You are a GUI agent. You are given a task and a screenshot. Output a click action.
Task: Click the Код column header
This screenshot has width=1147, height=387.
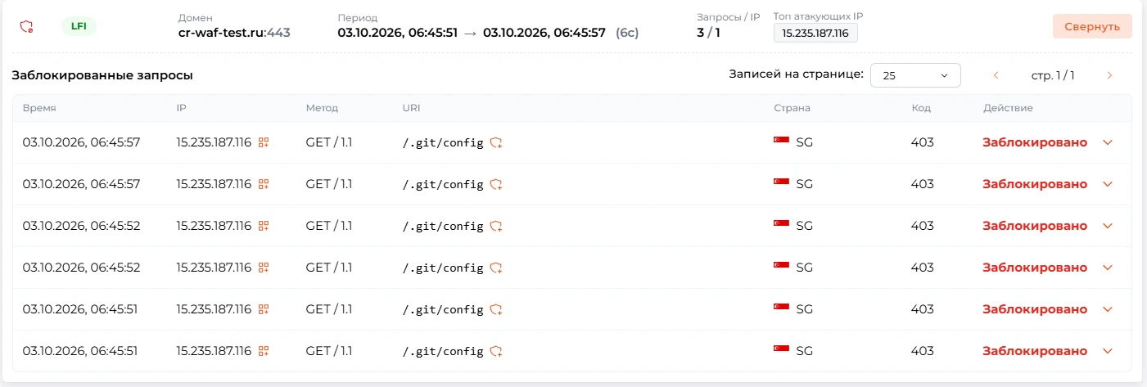[921, 108]
